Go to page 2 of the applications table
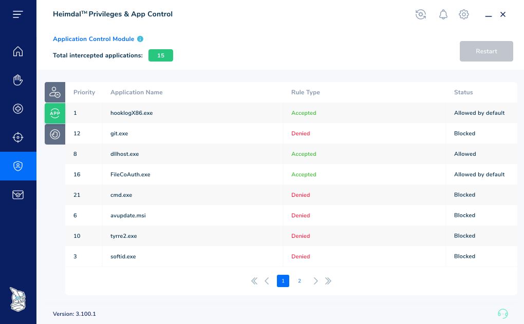 (299, 281)
